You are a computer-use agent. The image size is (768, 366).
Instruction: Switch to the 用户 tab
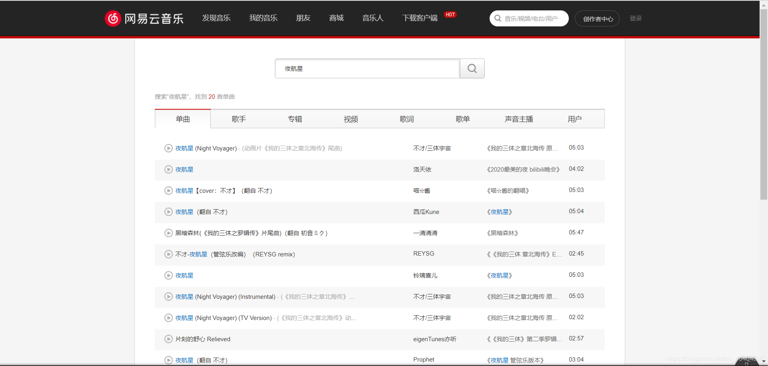(575, 119)
